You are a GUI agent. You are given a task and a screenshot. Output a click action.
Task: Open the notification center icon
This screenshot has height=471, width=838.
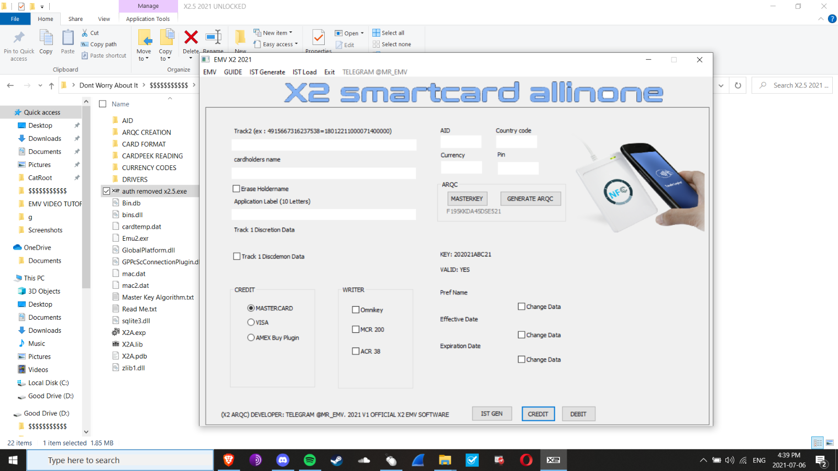821,461
